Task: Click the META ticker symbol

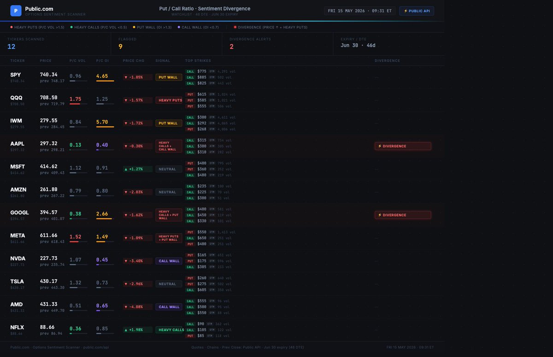Action: tap(18, 235)
